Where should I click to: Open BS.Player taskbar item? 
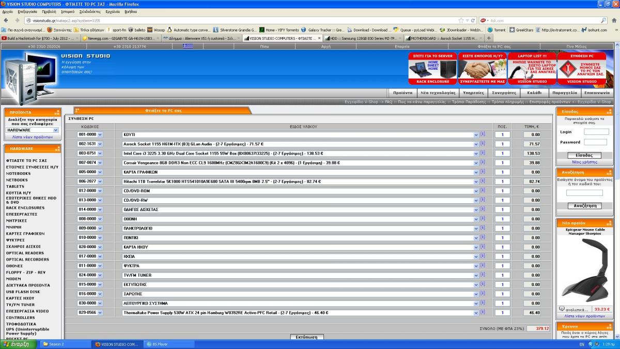coord(170,344)
